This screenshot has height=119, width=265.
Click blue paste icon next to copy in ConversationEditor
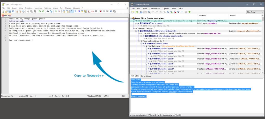pyautogui.click(x=149, y=12)
